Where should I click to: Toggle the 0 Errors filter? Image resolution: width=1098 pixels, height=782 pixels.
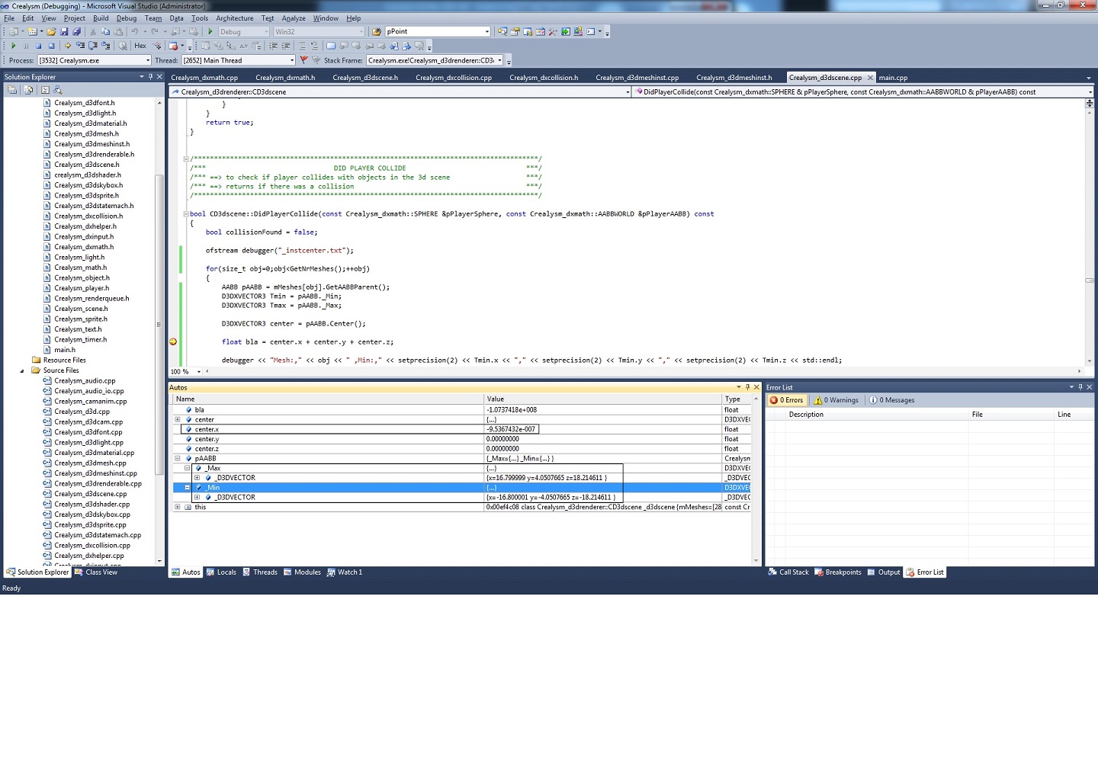(786, 400)
